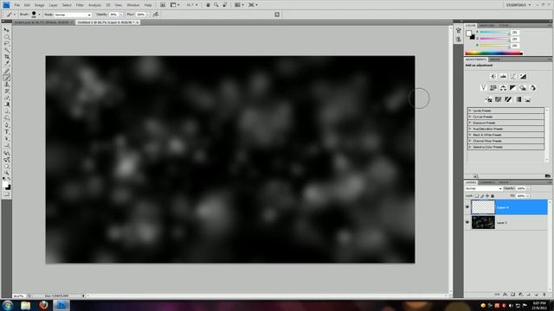This screenshot has height=311, width=554.
Task: Add a Vibrance adjustment
Action: 483,88
